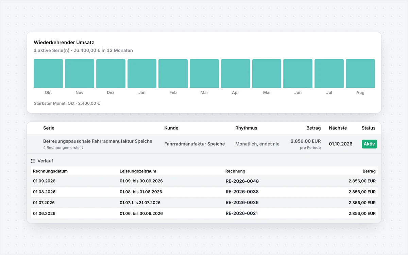408x255 pixels.
Task: Click the Leistungszeitraum column header
Action: (x=138, y=171)
